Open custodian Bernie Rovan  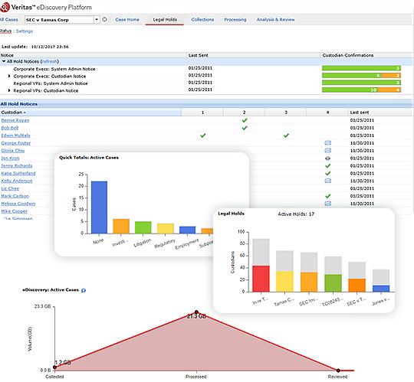(x=15, y=120)
